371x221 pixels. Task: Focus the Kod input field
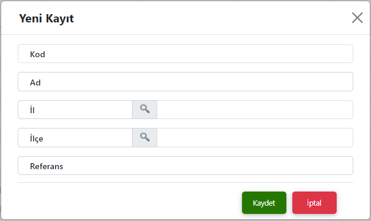pyautogui.click(x=186, y=54)
